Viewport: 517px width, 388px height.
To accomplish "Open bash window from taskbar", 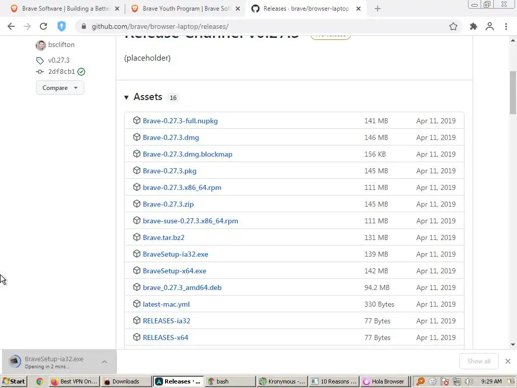I will point(230,381).
